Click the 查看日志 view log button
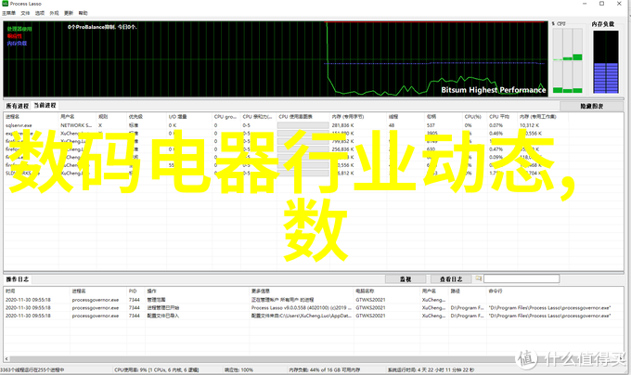 [x=451, y=278]
